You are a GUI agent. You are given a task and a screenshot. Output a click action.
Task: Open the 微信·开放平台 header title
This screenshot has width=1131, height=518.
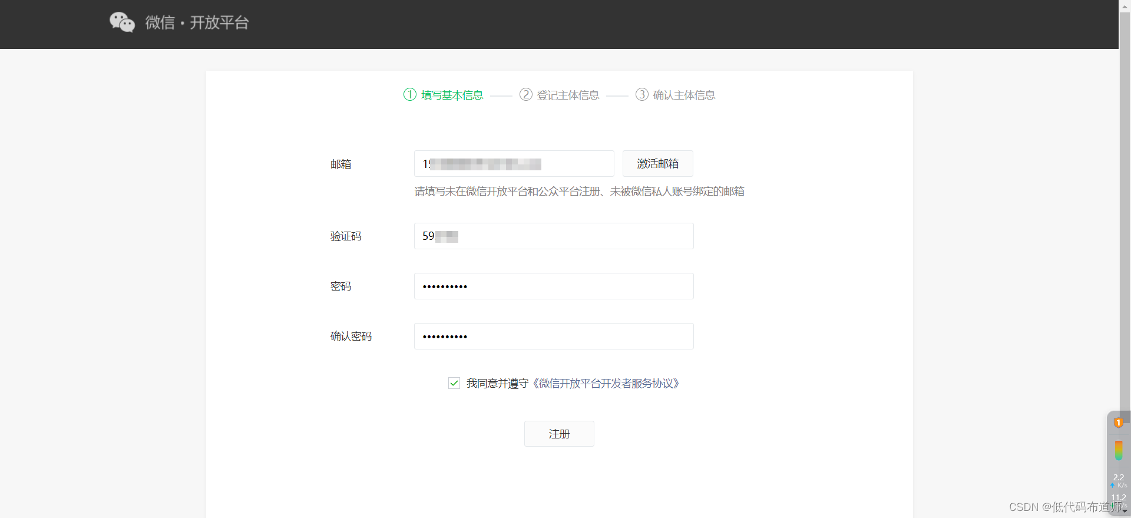point(197,22)
